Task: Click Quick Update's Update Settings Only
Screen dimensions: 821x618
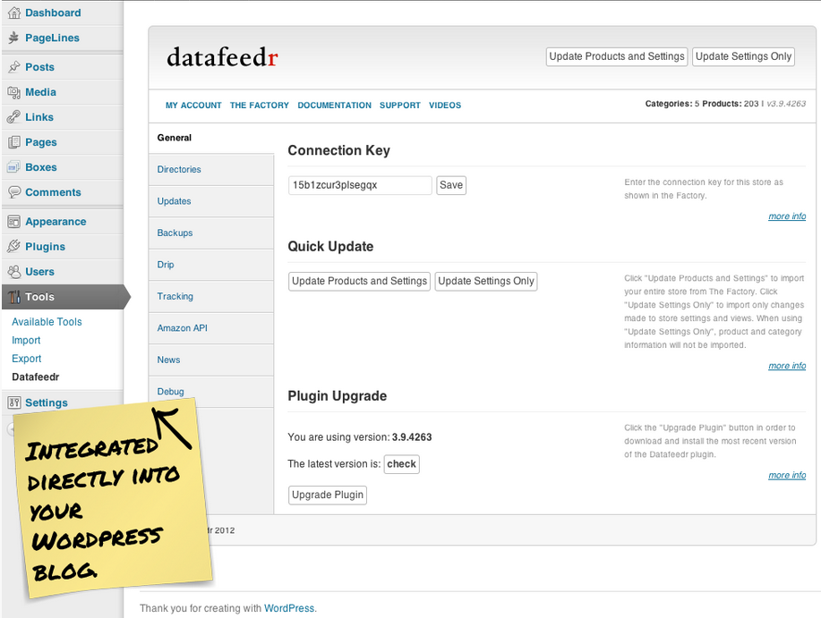Action: click(486, 282)
